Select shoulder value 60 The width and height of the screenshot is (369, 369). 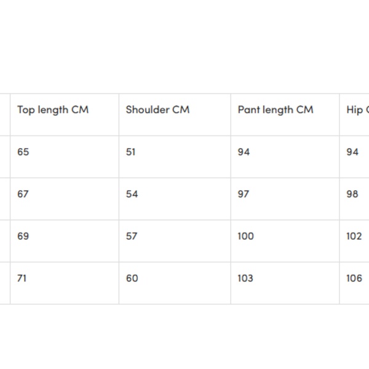coord(132,278)
